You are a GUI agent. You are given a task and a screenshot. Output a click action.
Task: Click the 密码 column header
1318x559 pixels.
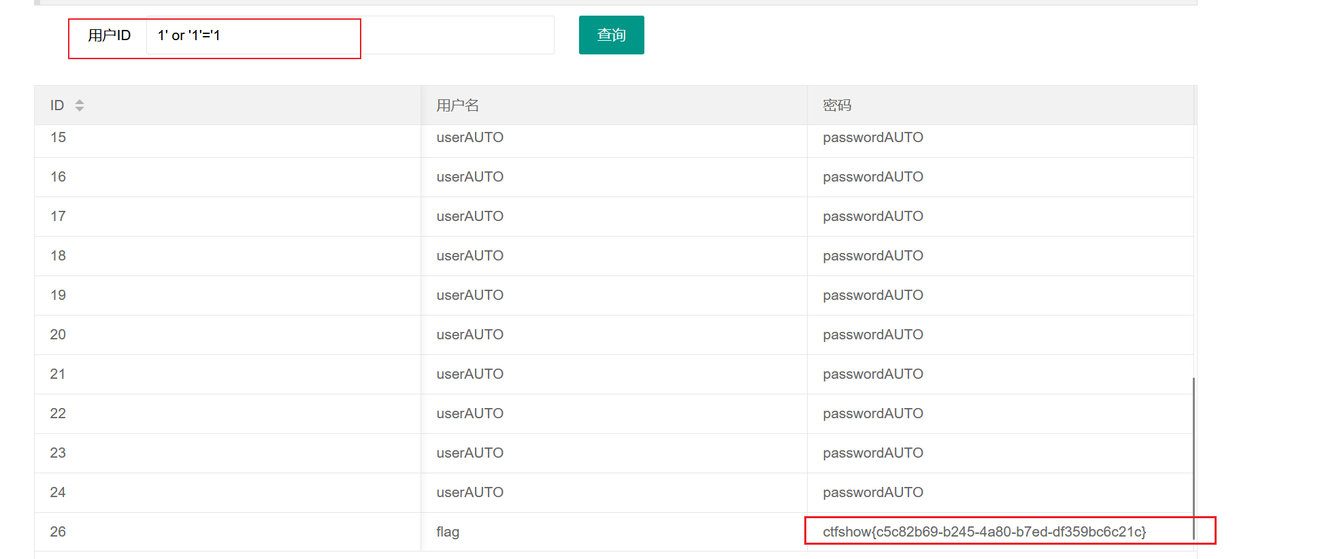(1000, 105)
